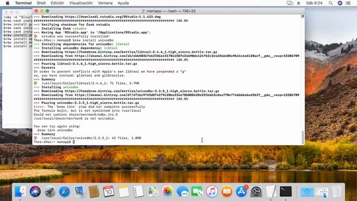Open Messages app in Dock
The image size is (357, 201).
[182, 191]
